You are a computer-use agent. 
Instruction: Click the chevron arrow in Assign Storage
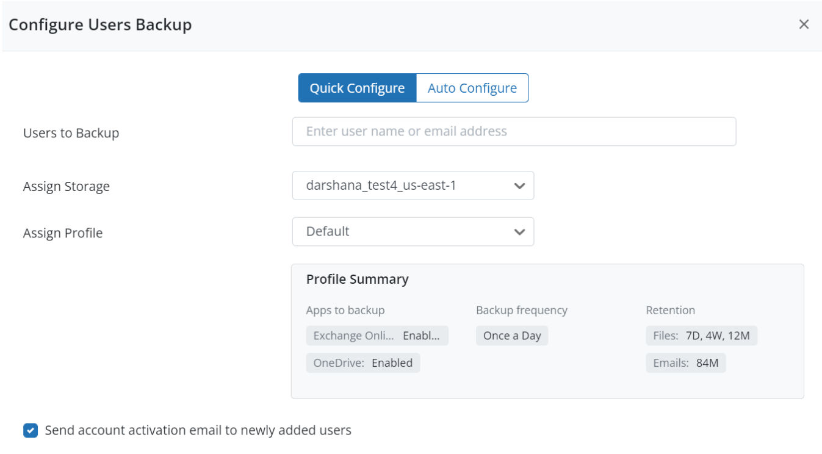coord(519,186)
